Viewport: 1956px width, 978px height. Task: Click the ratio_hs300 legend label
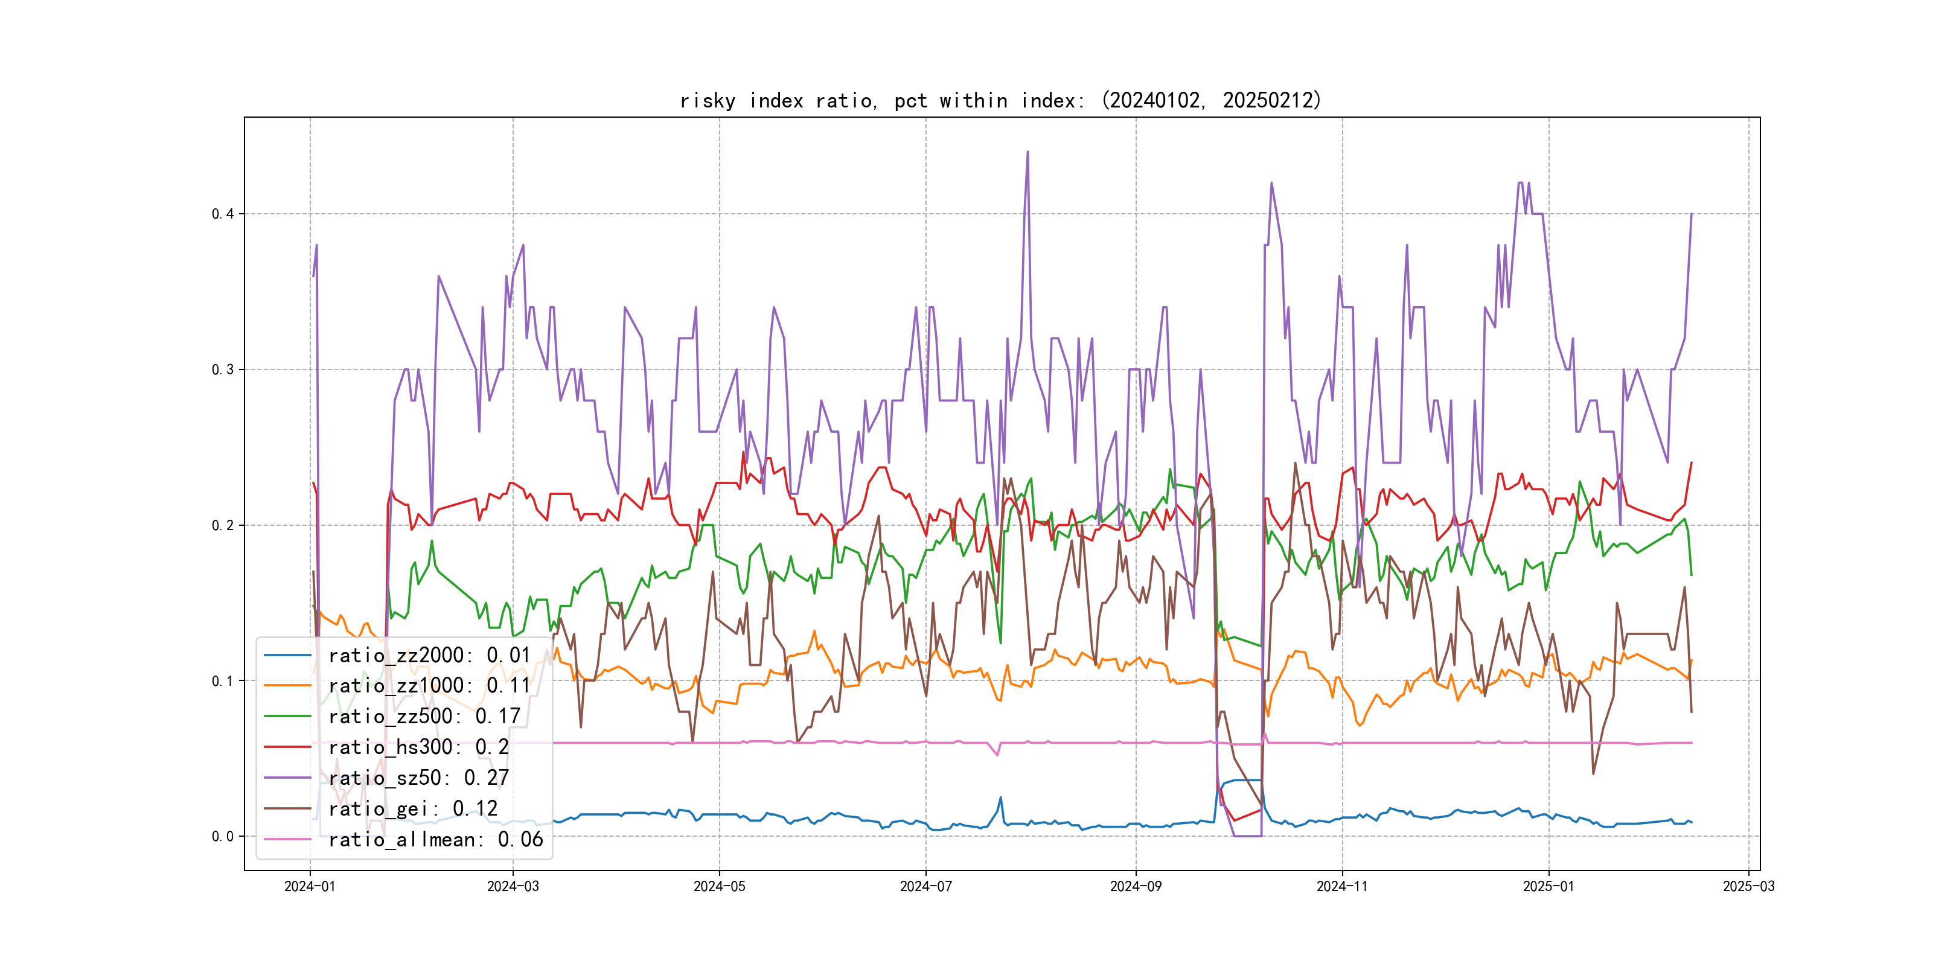pyautogui.click(x=418, y=747)
